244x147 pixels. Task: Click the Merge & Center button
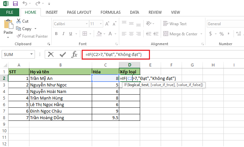tap(180, 34)
